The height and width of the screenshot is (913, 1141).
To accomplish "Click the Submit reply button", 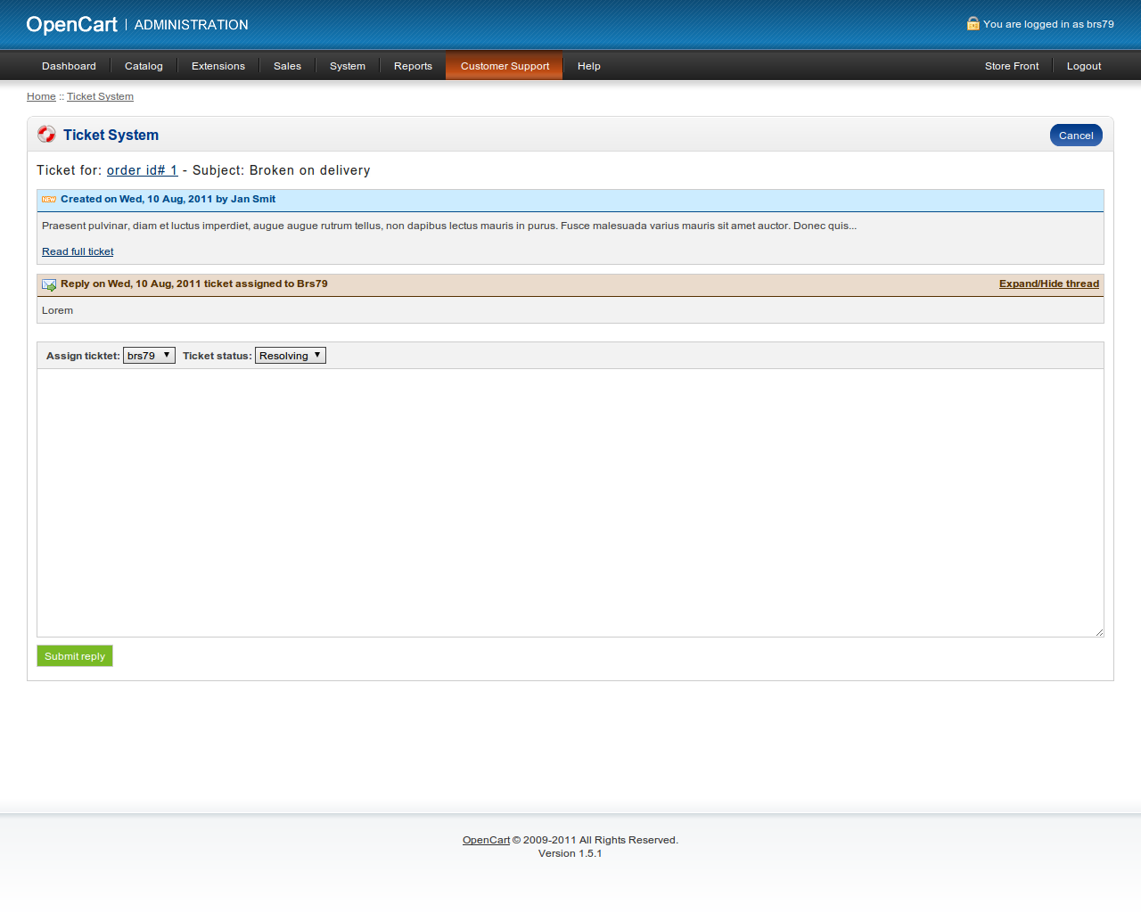I will coord(75,656).
